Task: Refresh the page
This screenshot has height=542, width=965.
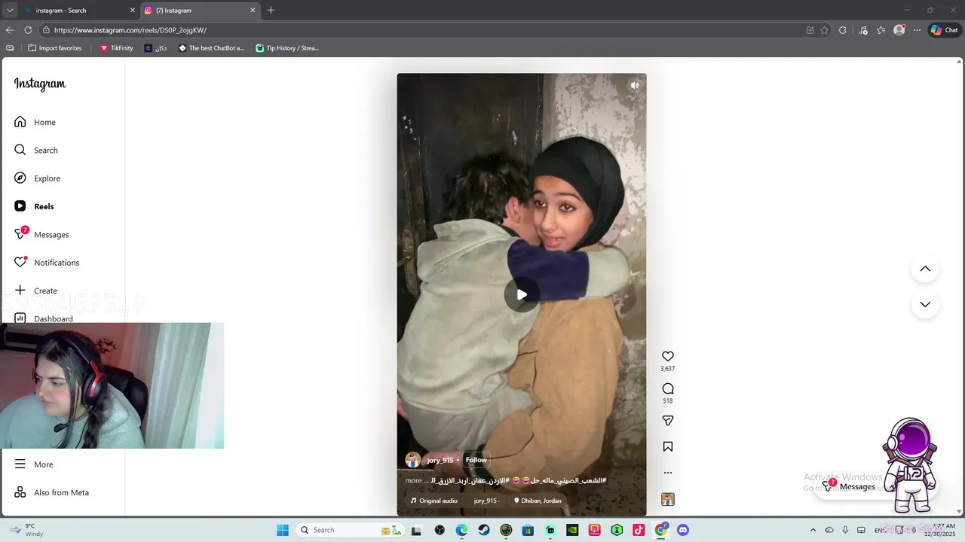Action: (28, 30)
